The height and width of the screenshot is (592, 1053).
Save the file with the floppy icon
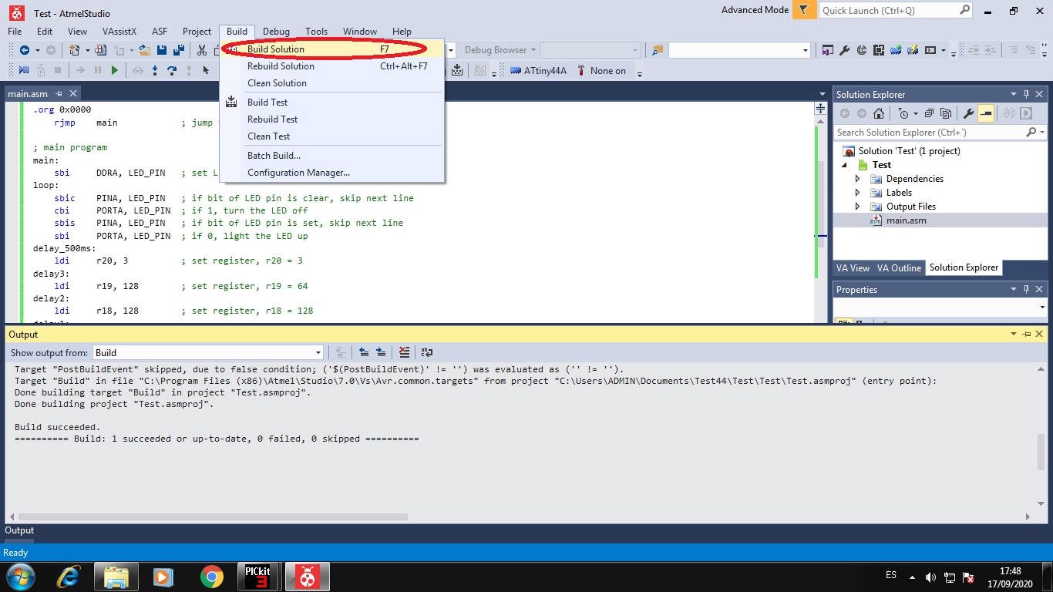pos(162,50)
